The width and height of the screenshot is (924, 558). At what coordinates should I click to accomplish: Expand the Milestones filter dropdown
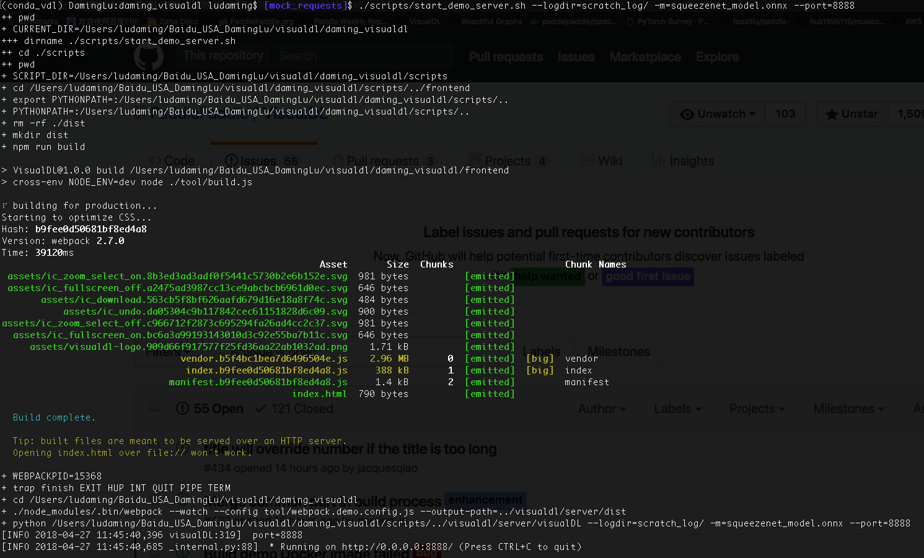click(x=849, y=409)
